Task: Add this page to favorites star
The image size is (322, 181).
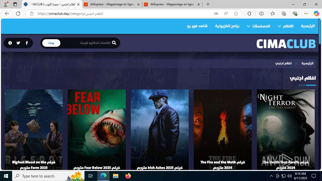Action: (x=236, y=14)
